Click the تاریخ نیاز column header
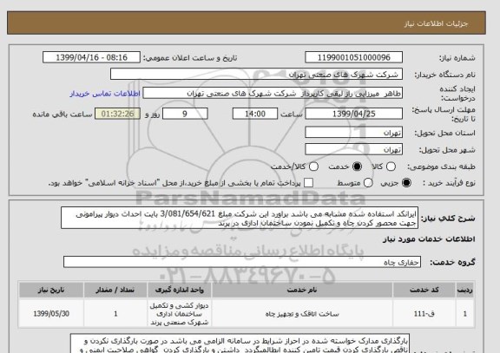Image resolution: width=500 pixels, height=353 pixels. 51,290
